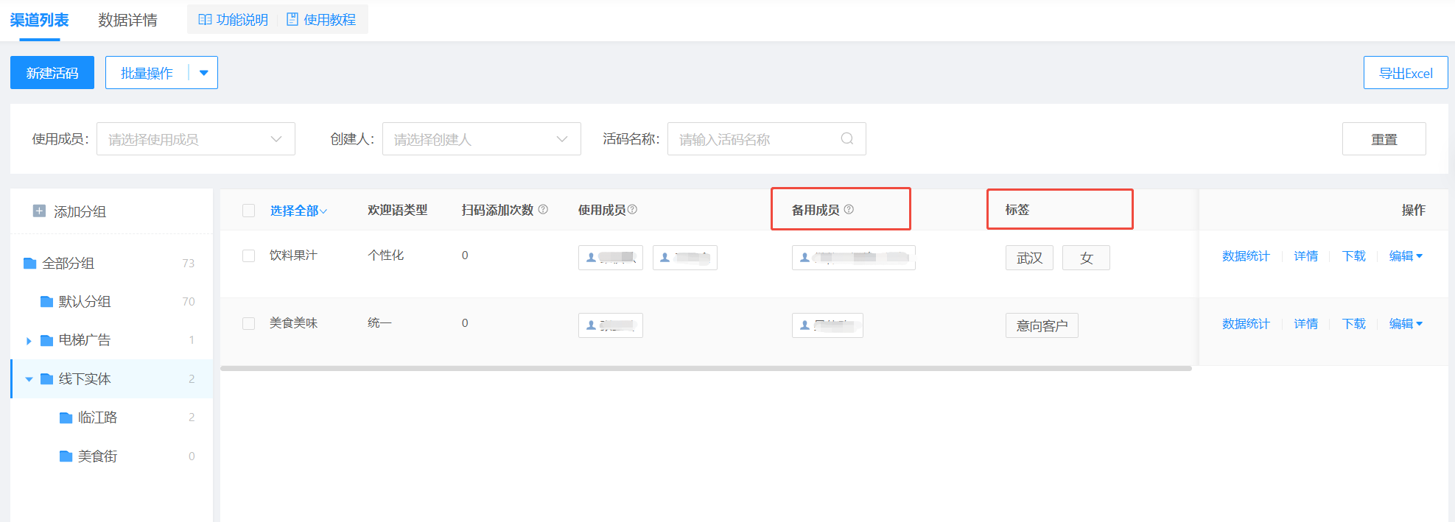Click help icon next to 备用成员
This screenshot has height=522, width=1455.
pyautogui.click(x=849, y=209)
